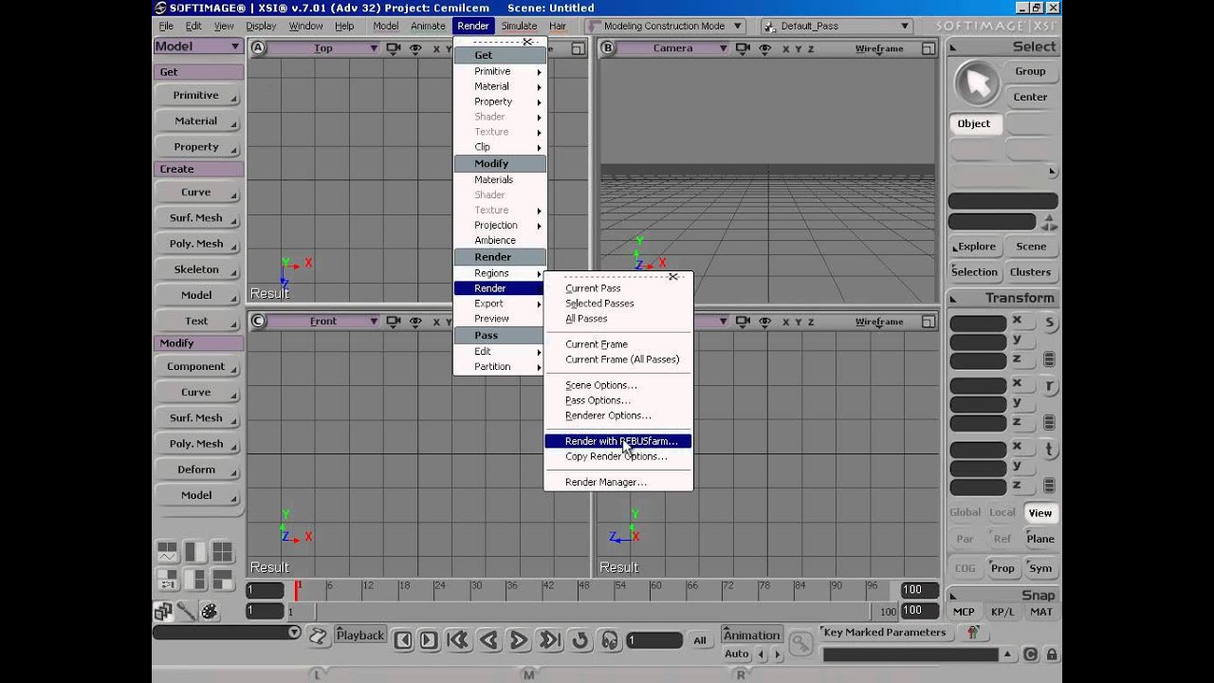Play animation backward
The width and height of the screenshot is (1214, 683).
488,640
